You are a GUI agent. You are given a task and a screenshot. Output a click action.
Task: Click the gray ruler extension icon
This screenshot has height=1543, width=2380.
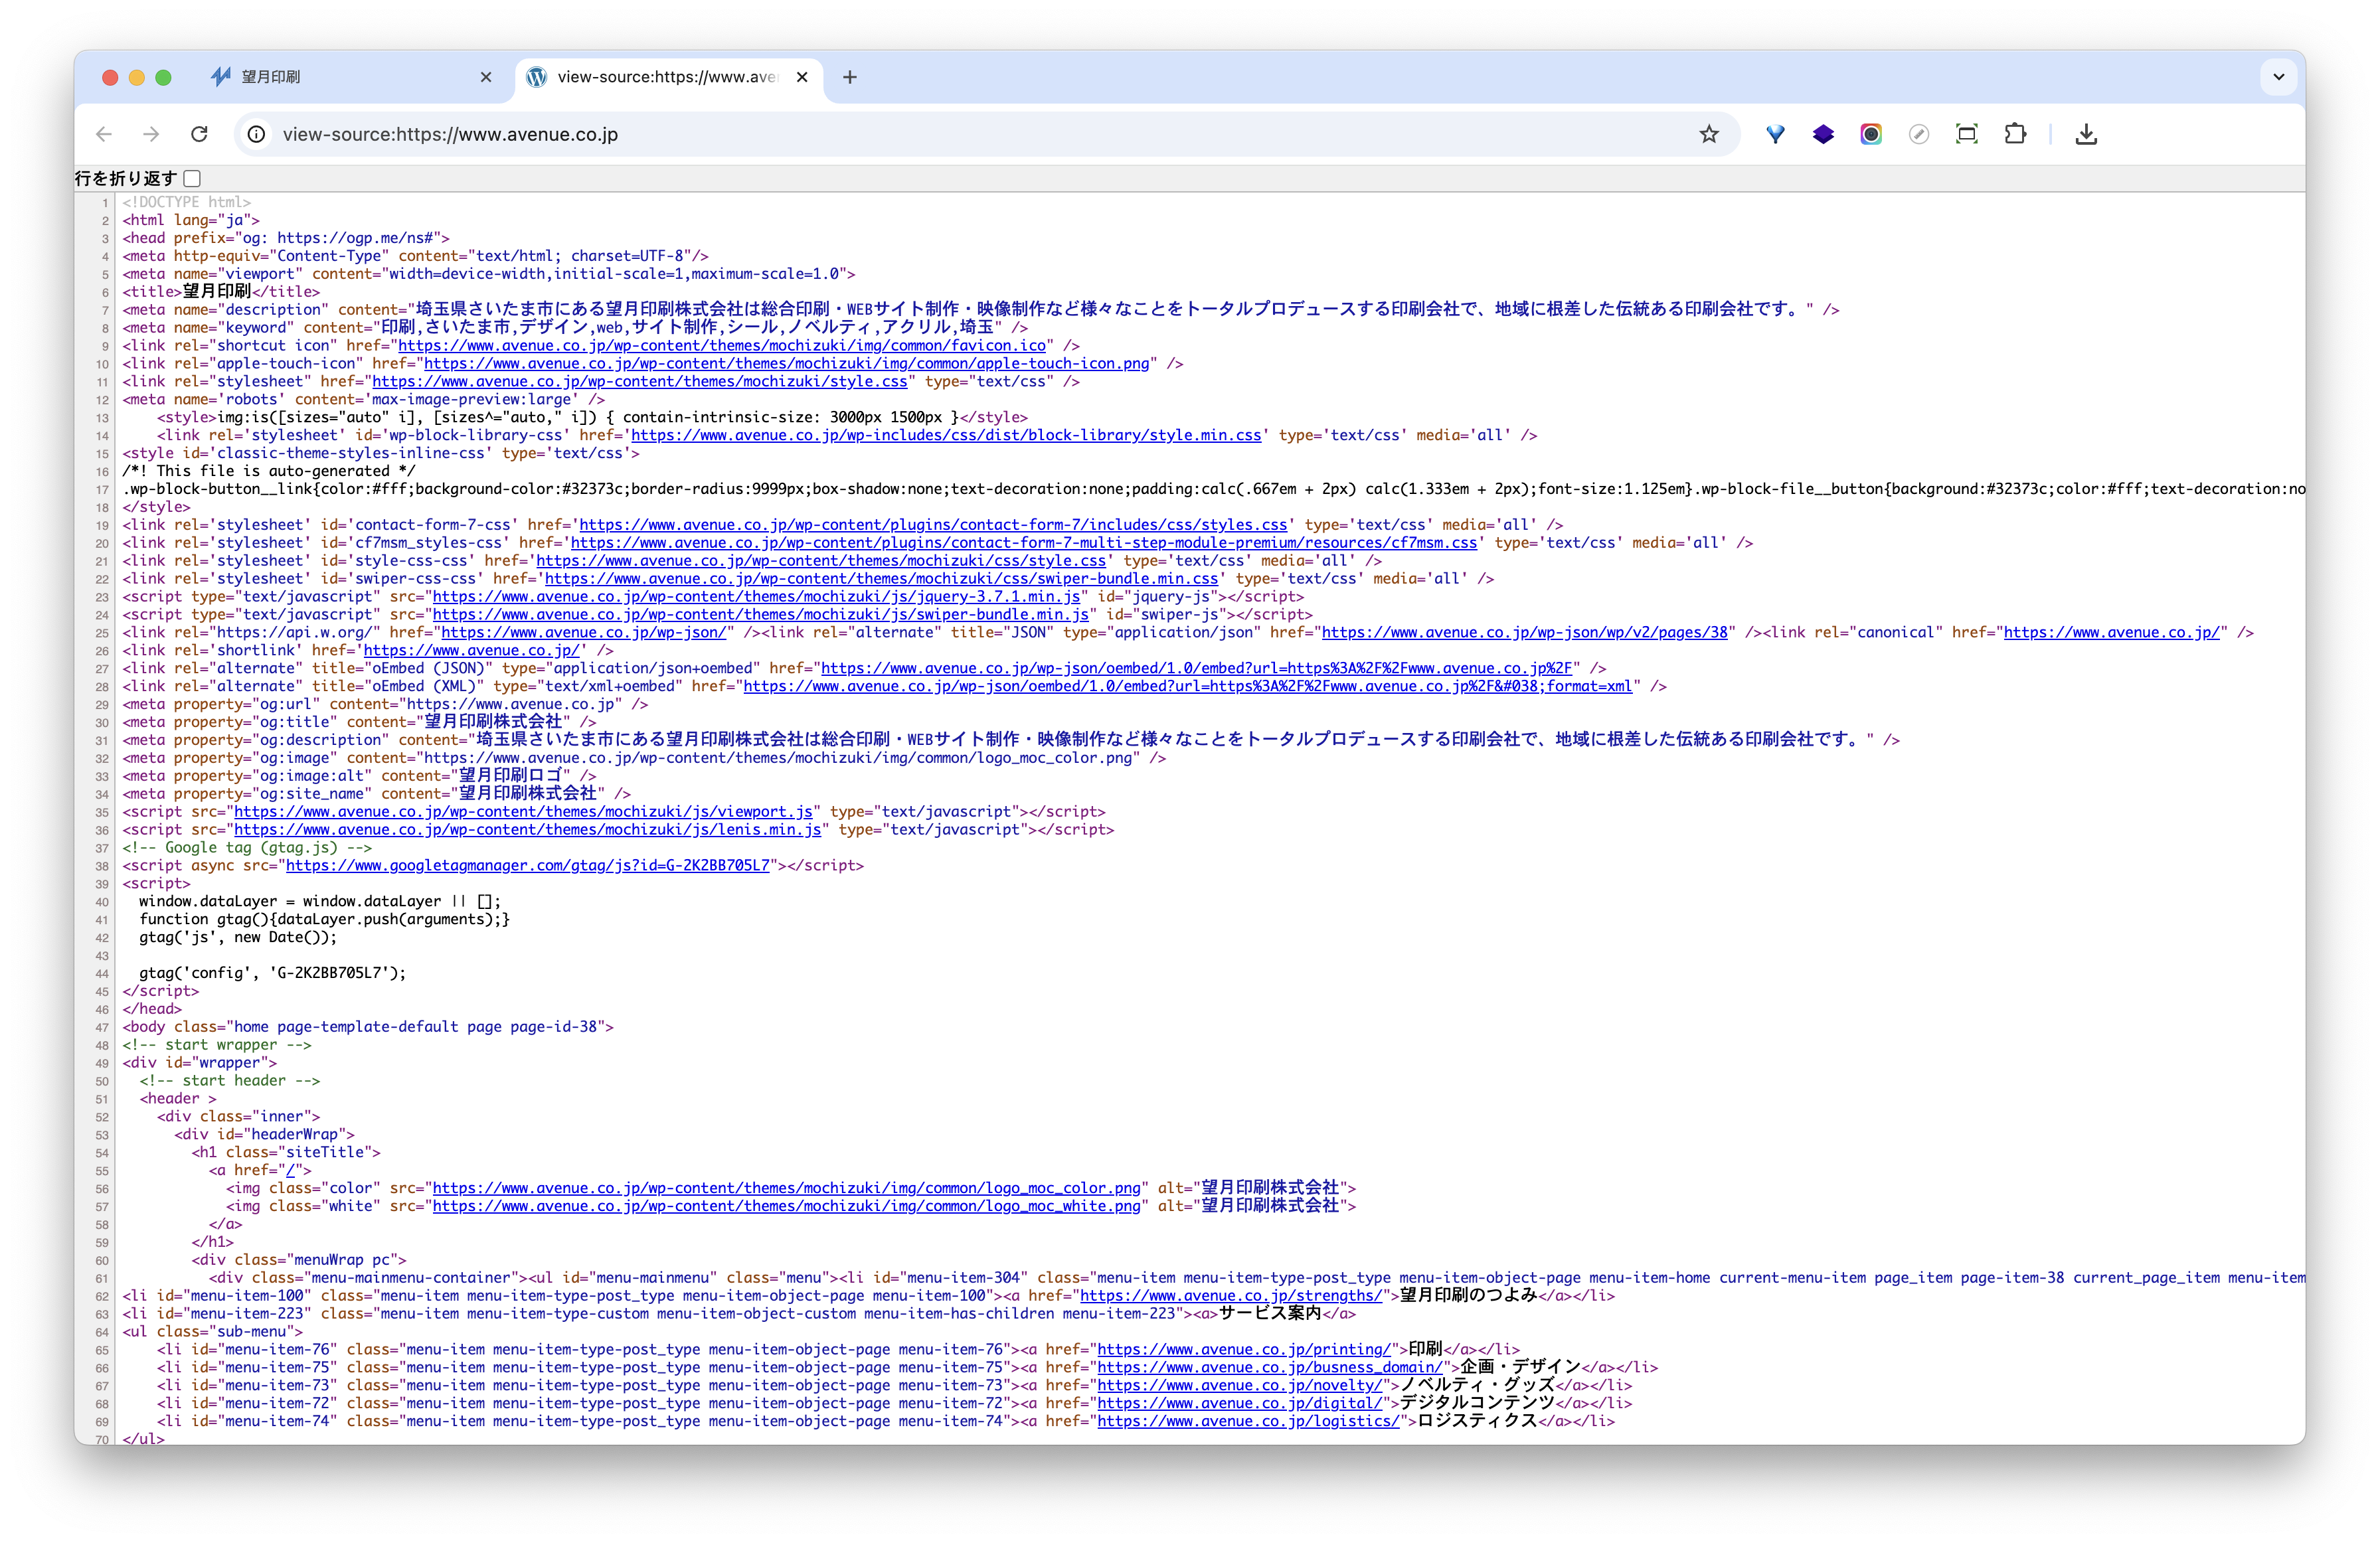[x=1918, y=134]
